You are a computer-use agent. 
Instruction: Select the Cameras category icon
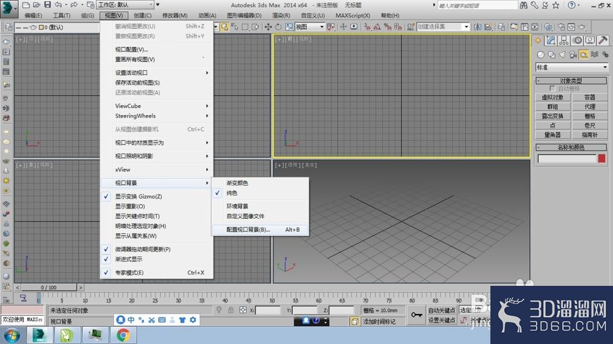coord(573,54)
